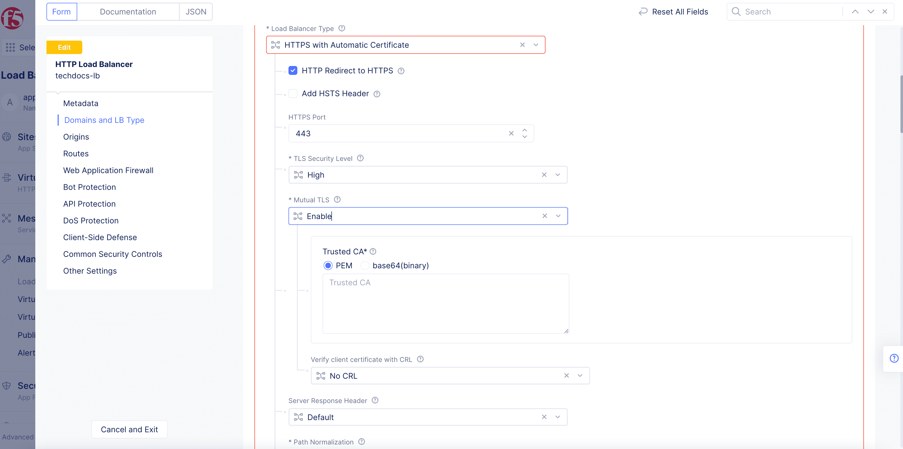Open floating help button at right edge
Viewport: 903px width, 449px height.
click(894, 358)
